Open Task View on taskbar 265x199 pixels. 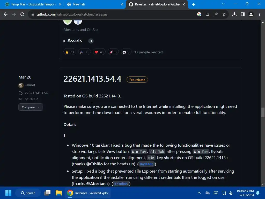point(48,193)
